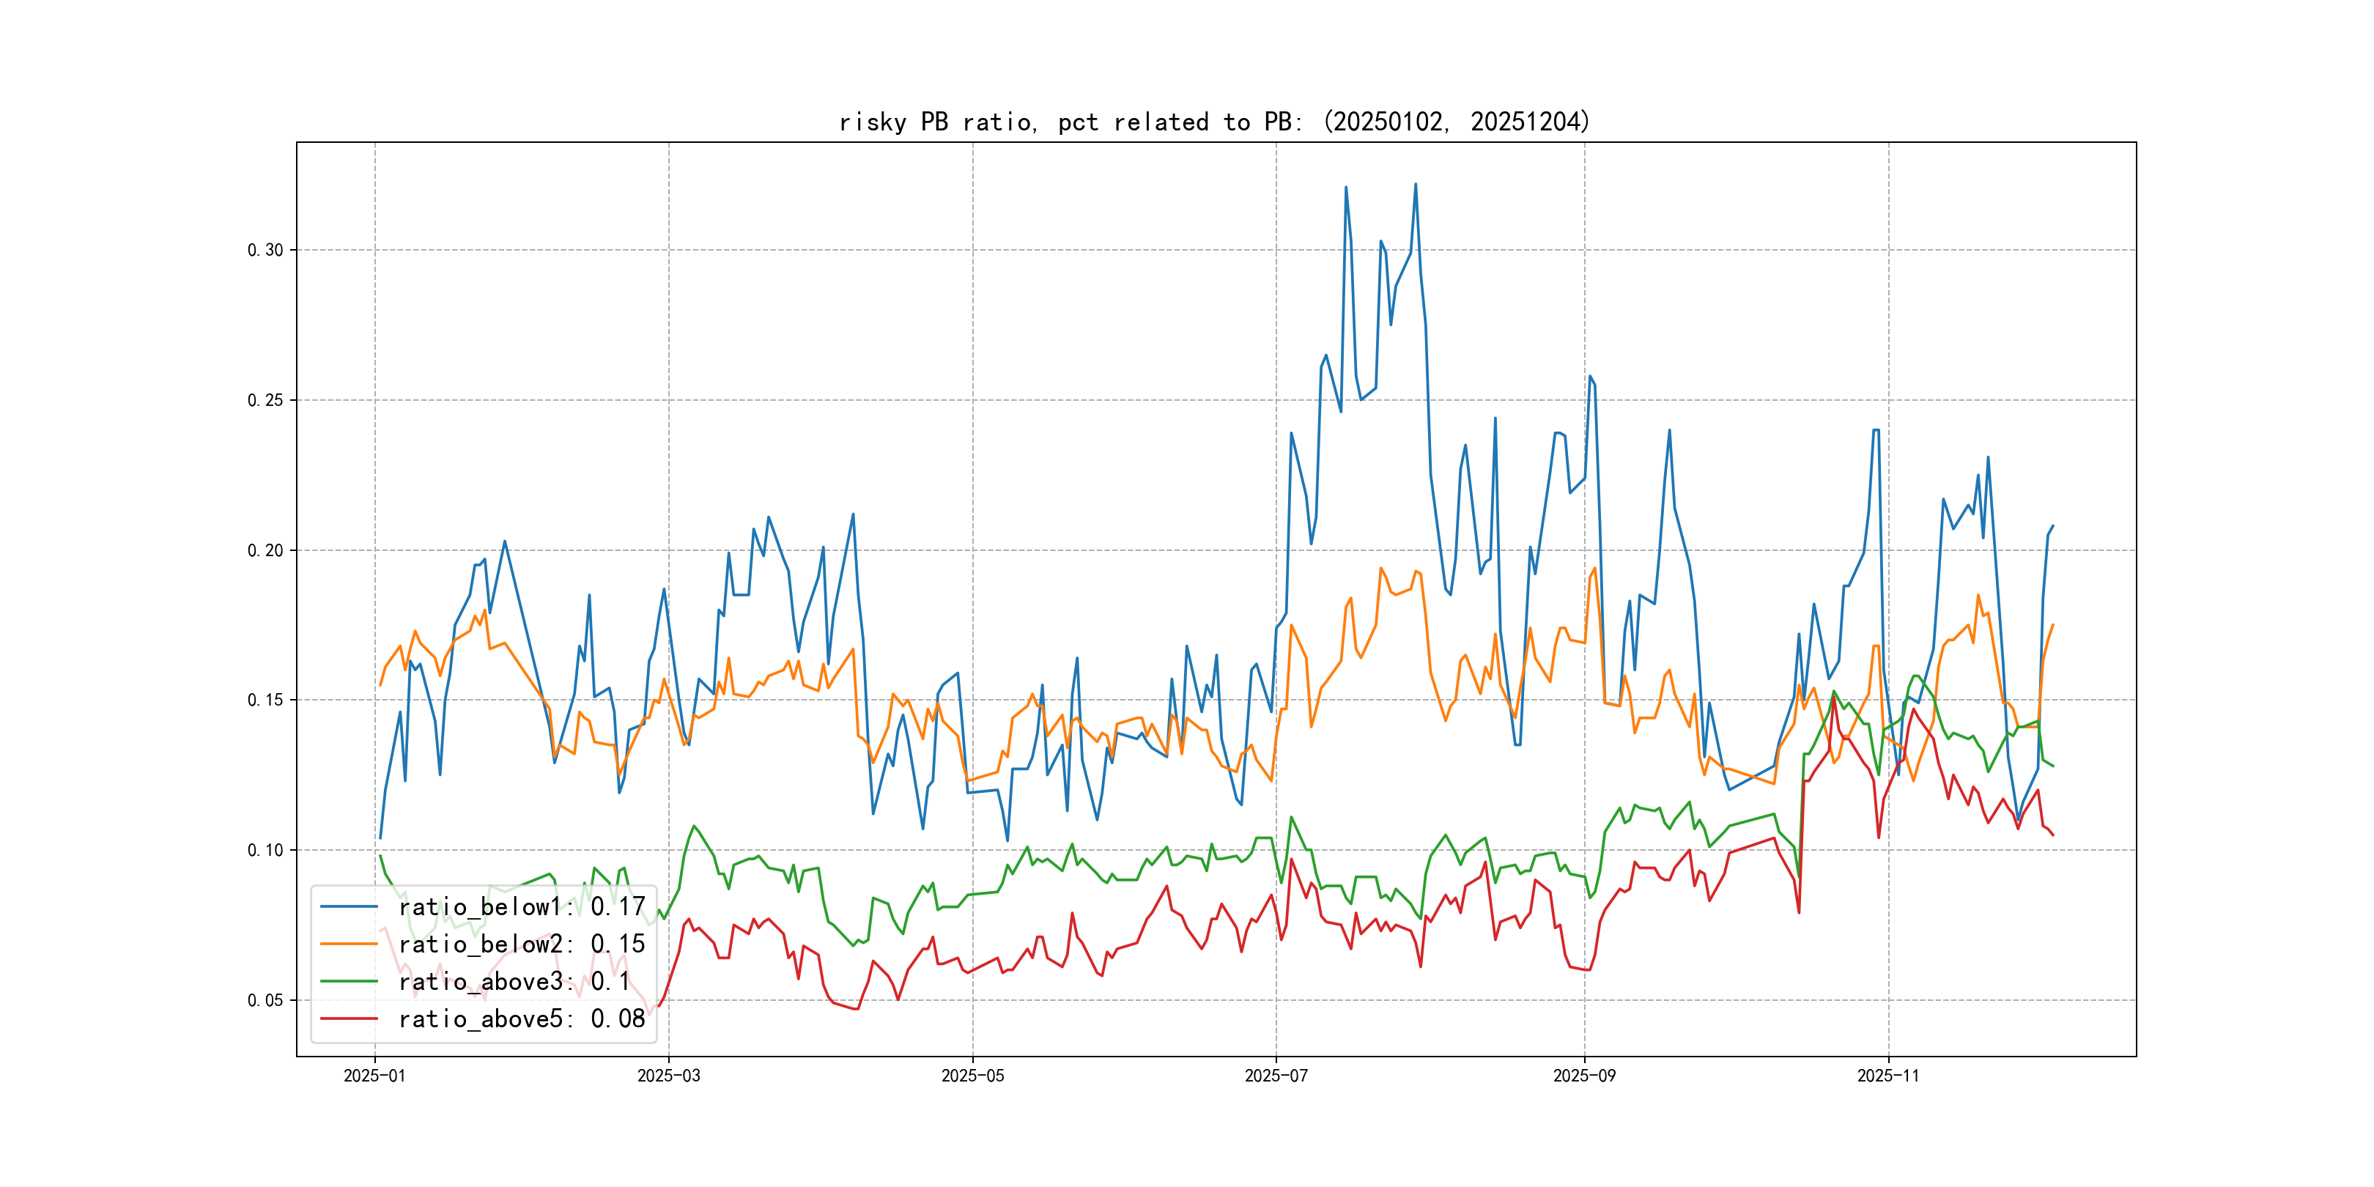Click the 0.05 y-axis tick label
Viewport: 2374px width, 1187px height.
click(x=265, y=1000)
